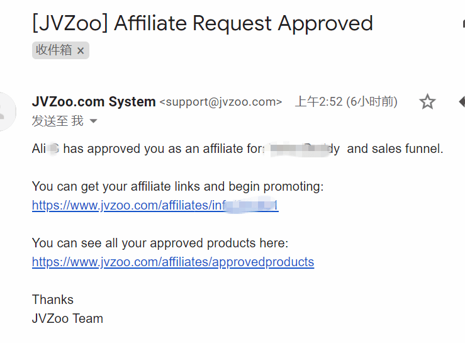The height and width of the screenshot is (343, 465).
Task: Click the 'JVZoo Team' signature
Action: tap(67, 318)
